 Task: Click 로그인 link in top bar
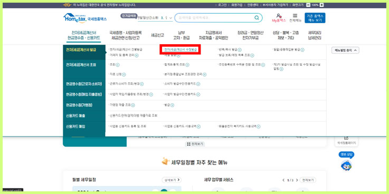[222, 5]
